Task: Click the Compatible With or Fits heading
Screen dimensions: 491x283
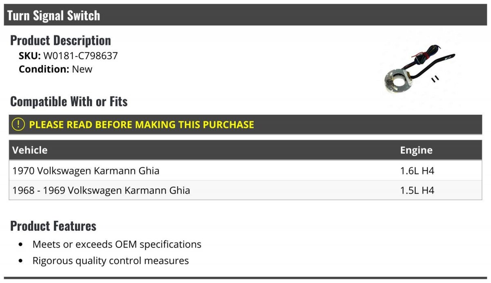Action: pos(69,101)
